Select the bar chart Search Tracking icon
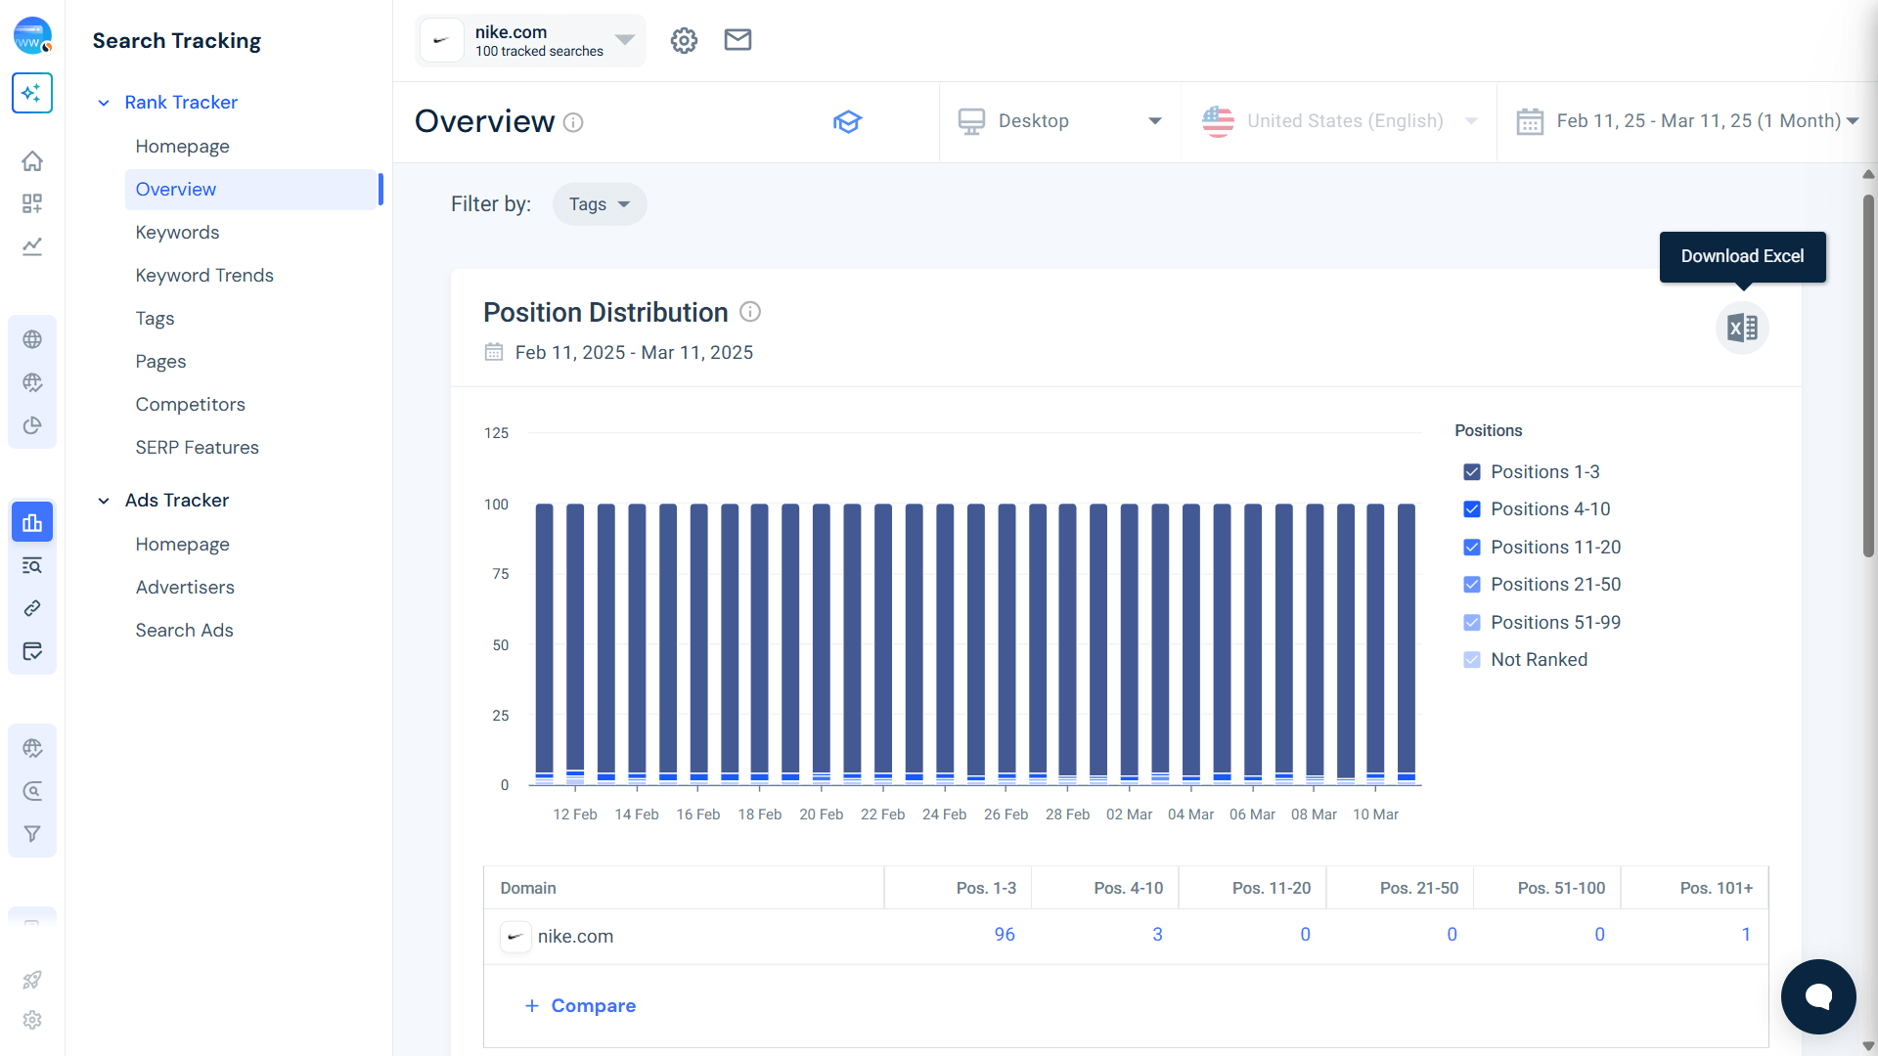Screen dimensions: 1878x1056 [x=32, y=522]
